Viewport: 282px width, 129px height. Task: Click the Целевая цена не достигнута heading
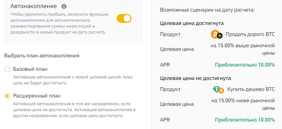click(195, 78)
